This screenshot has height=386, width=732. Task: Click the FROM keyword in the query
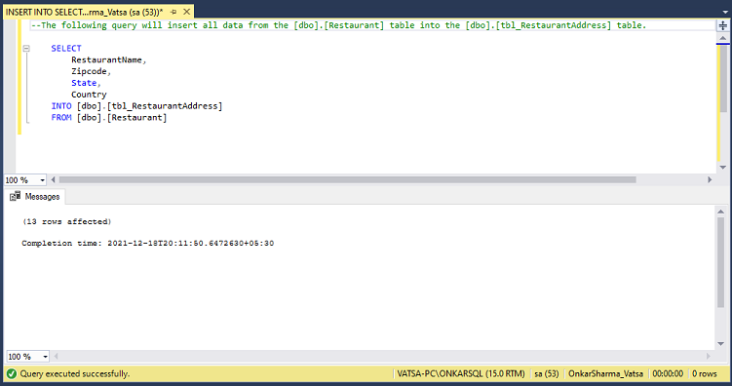61,118
